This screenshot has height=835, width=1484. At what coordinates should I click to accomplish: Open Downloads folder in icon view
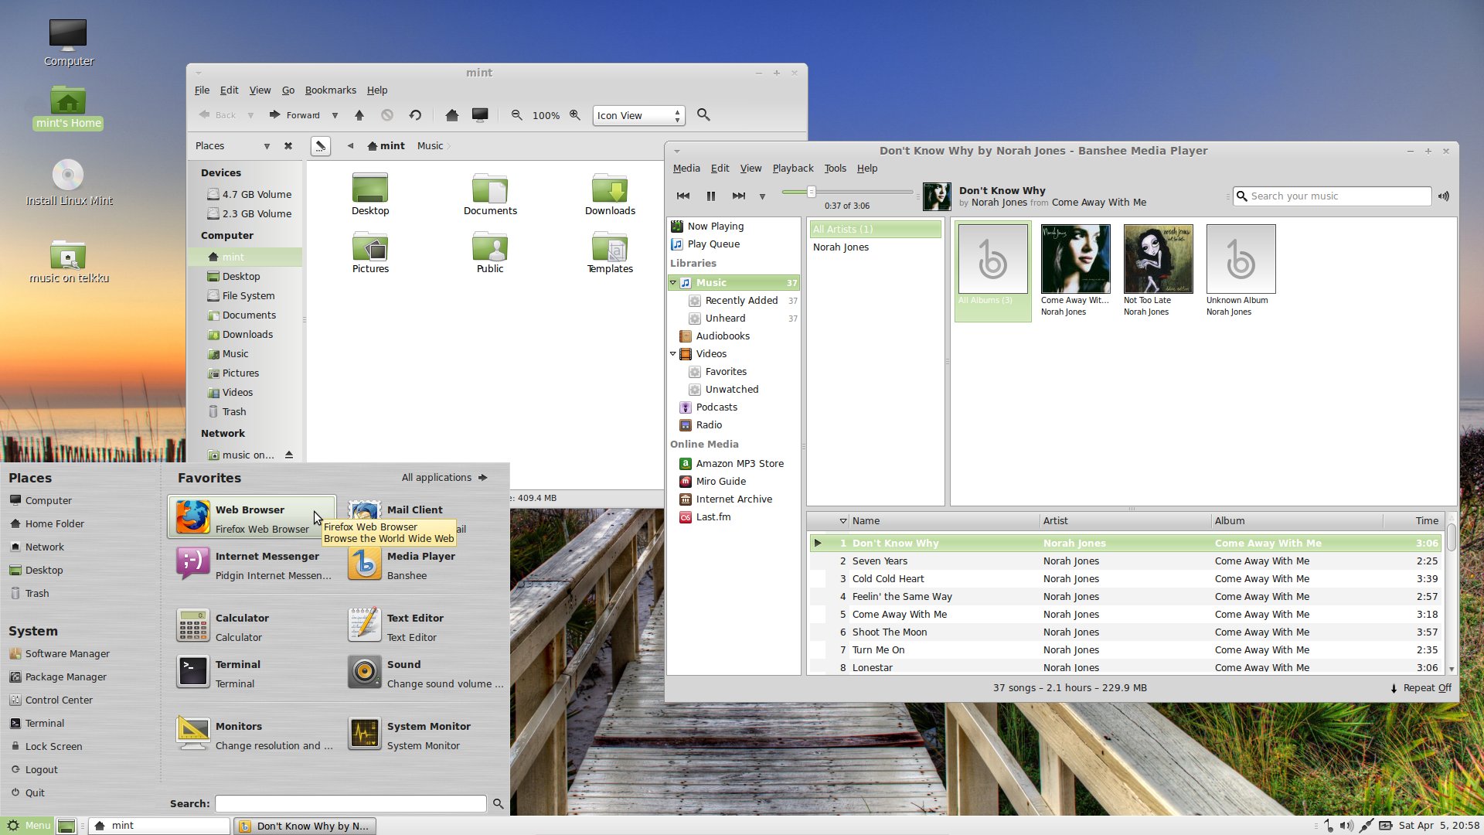610,195
